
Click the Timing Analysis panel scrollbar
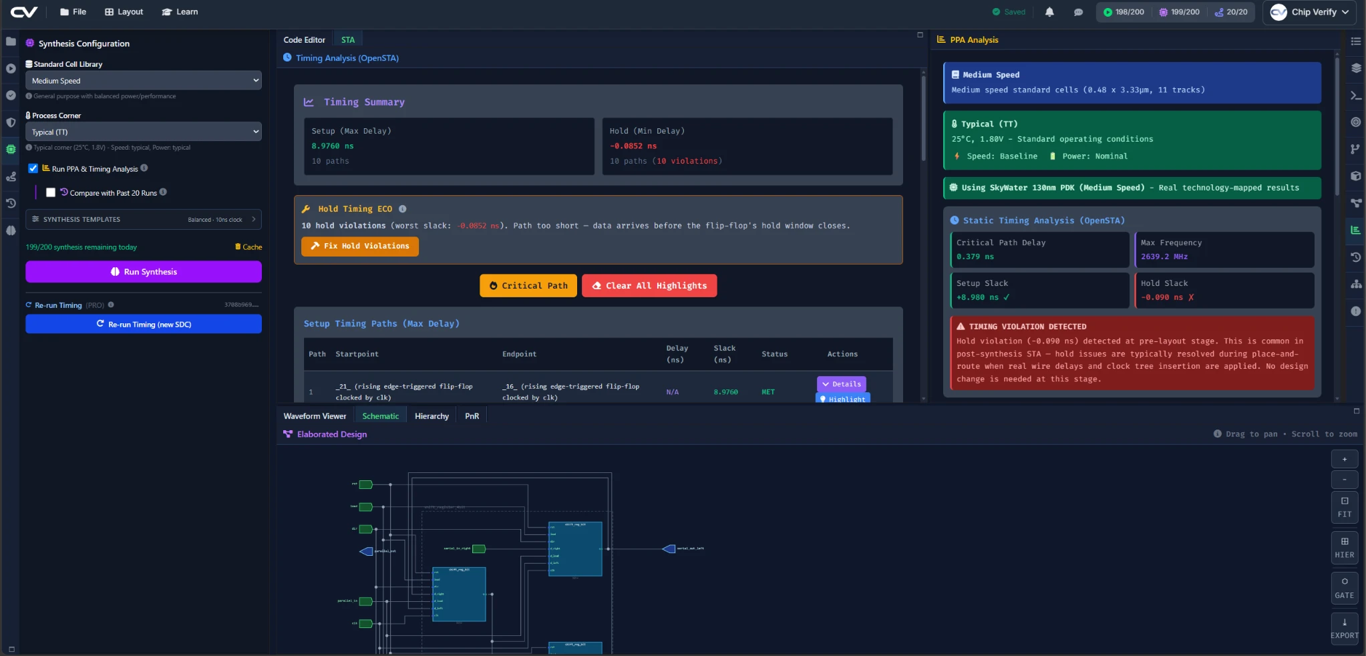923,118
